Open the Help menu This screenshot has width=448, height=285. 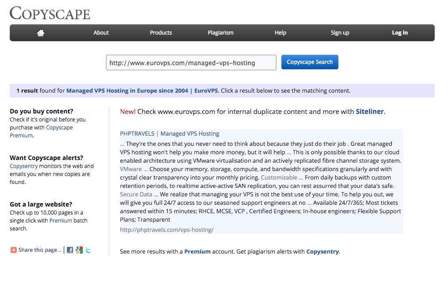point(280,33)
